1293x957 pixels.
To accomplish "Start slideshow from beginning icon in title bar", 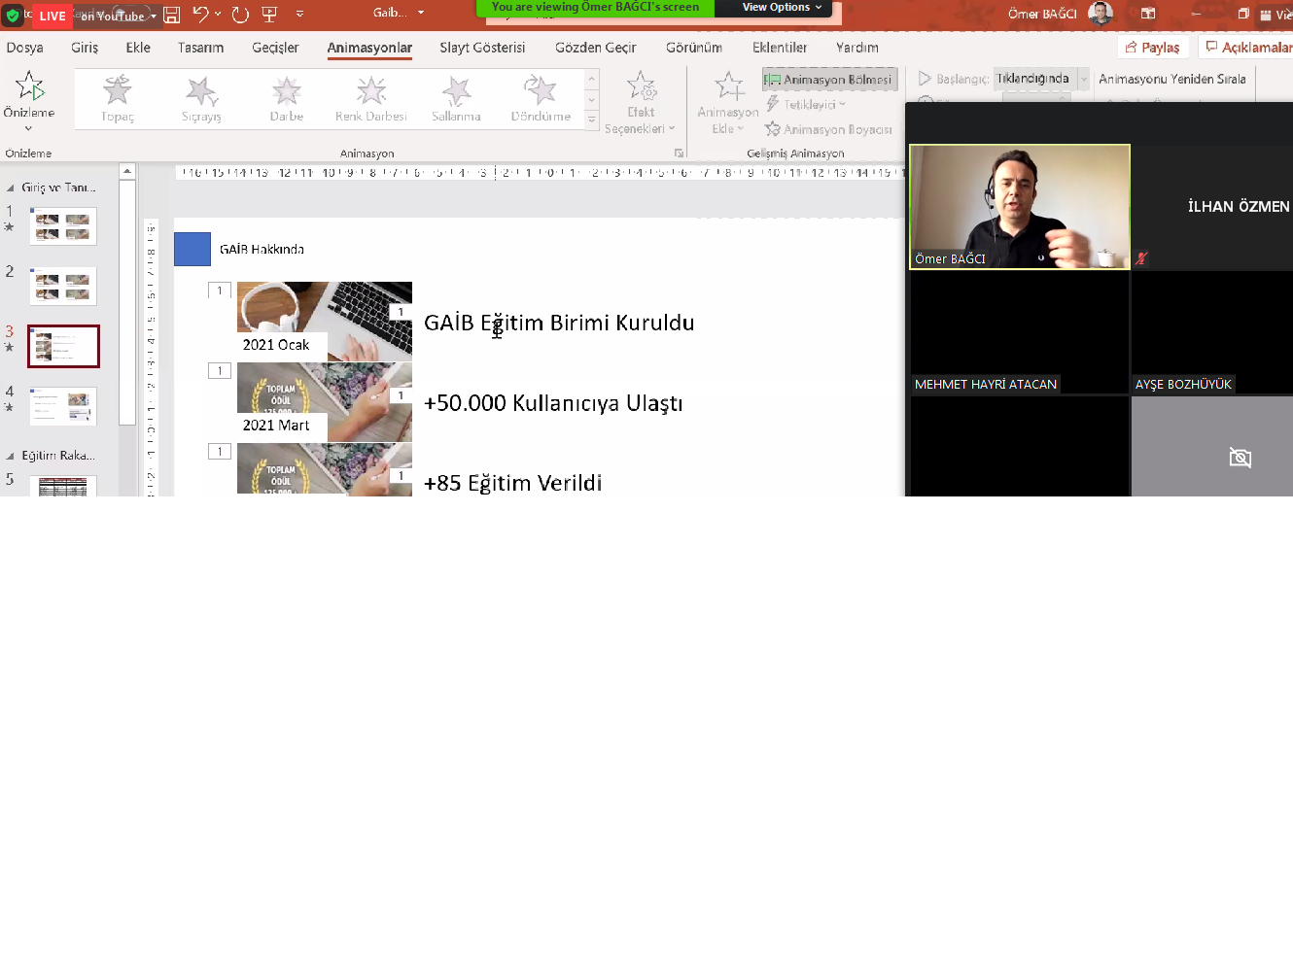I will tap(270, 15).
